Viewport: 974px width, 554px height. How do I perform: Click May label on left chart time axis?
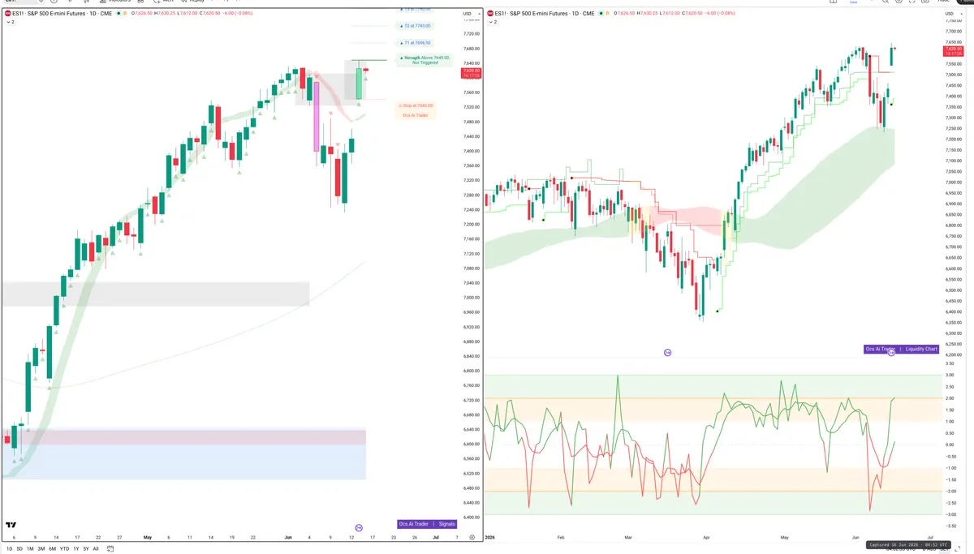(x=148, y=537)
